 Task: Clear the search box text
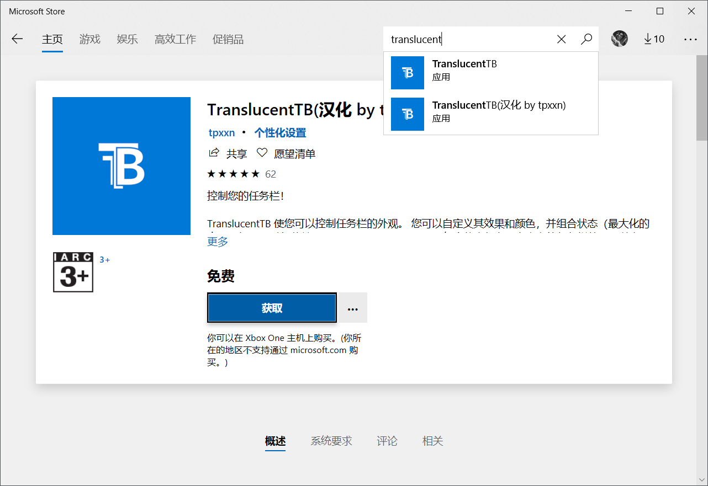pos(562,39)
